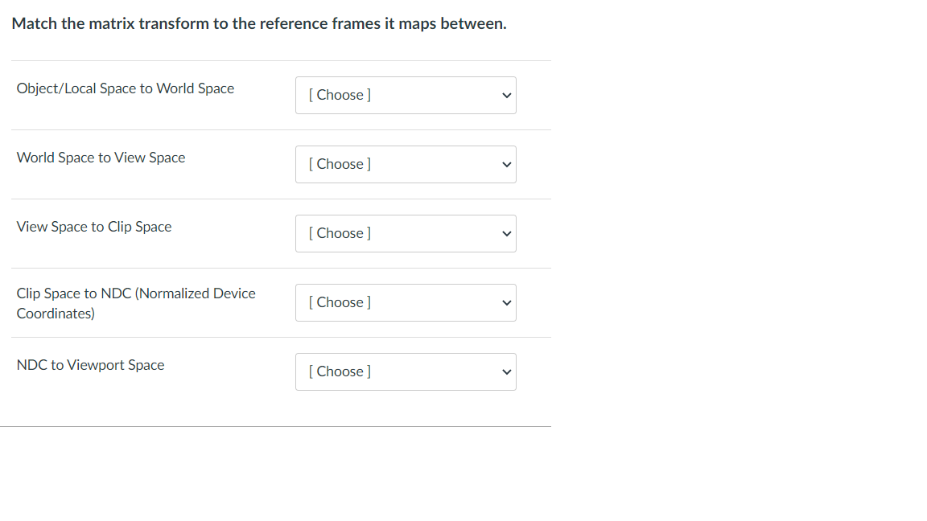Click the question heading about matrix transforms
The image size is (927, 521).
click(x=261, y=23)
